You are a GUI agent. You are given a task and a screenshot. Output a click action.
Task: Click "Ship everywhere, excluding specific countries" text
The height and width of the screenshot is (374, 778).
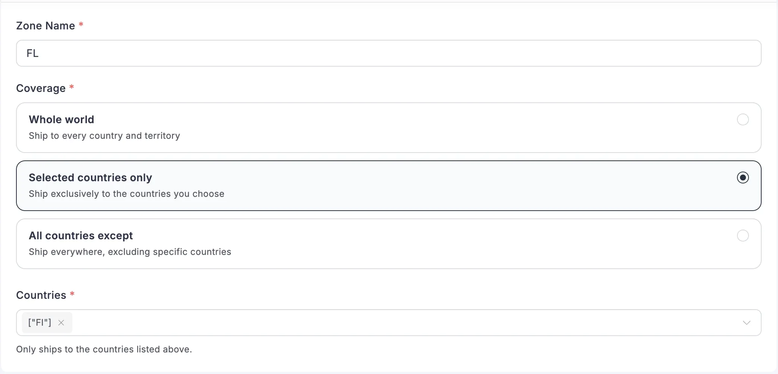click(x=130, y=252)
